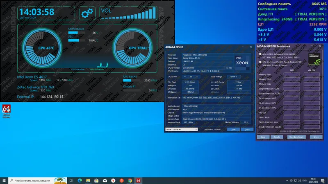This screenshot has height=184, width=328.
Task: Show hidden system tray icons chevron
Action: click(287, 181)
